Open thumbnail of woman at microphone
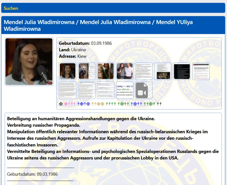This screenshot has height=185, width=227. point(68,71)
